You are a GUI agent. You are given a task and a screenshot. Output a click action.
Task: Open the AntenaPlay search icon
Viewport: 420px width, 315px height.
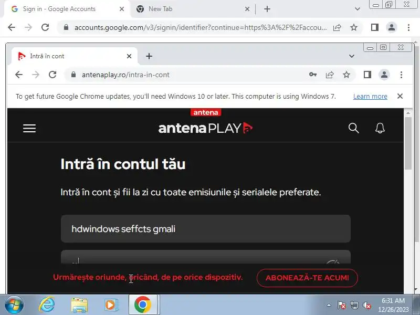pos(353,128)
